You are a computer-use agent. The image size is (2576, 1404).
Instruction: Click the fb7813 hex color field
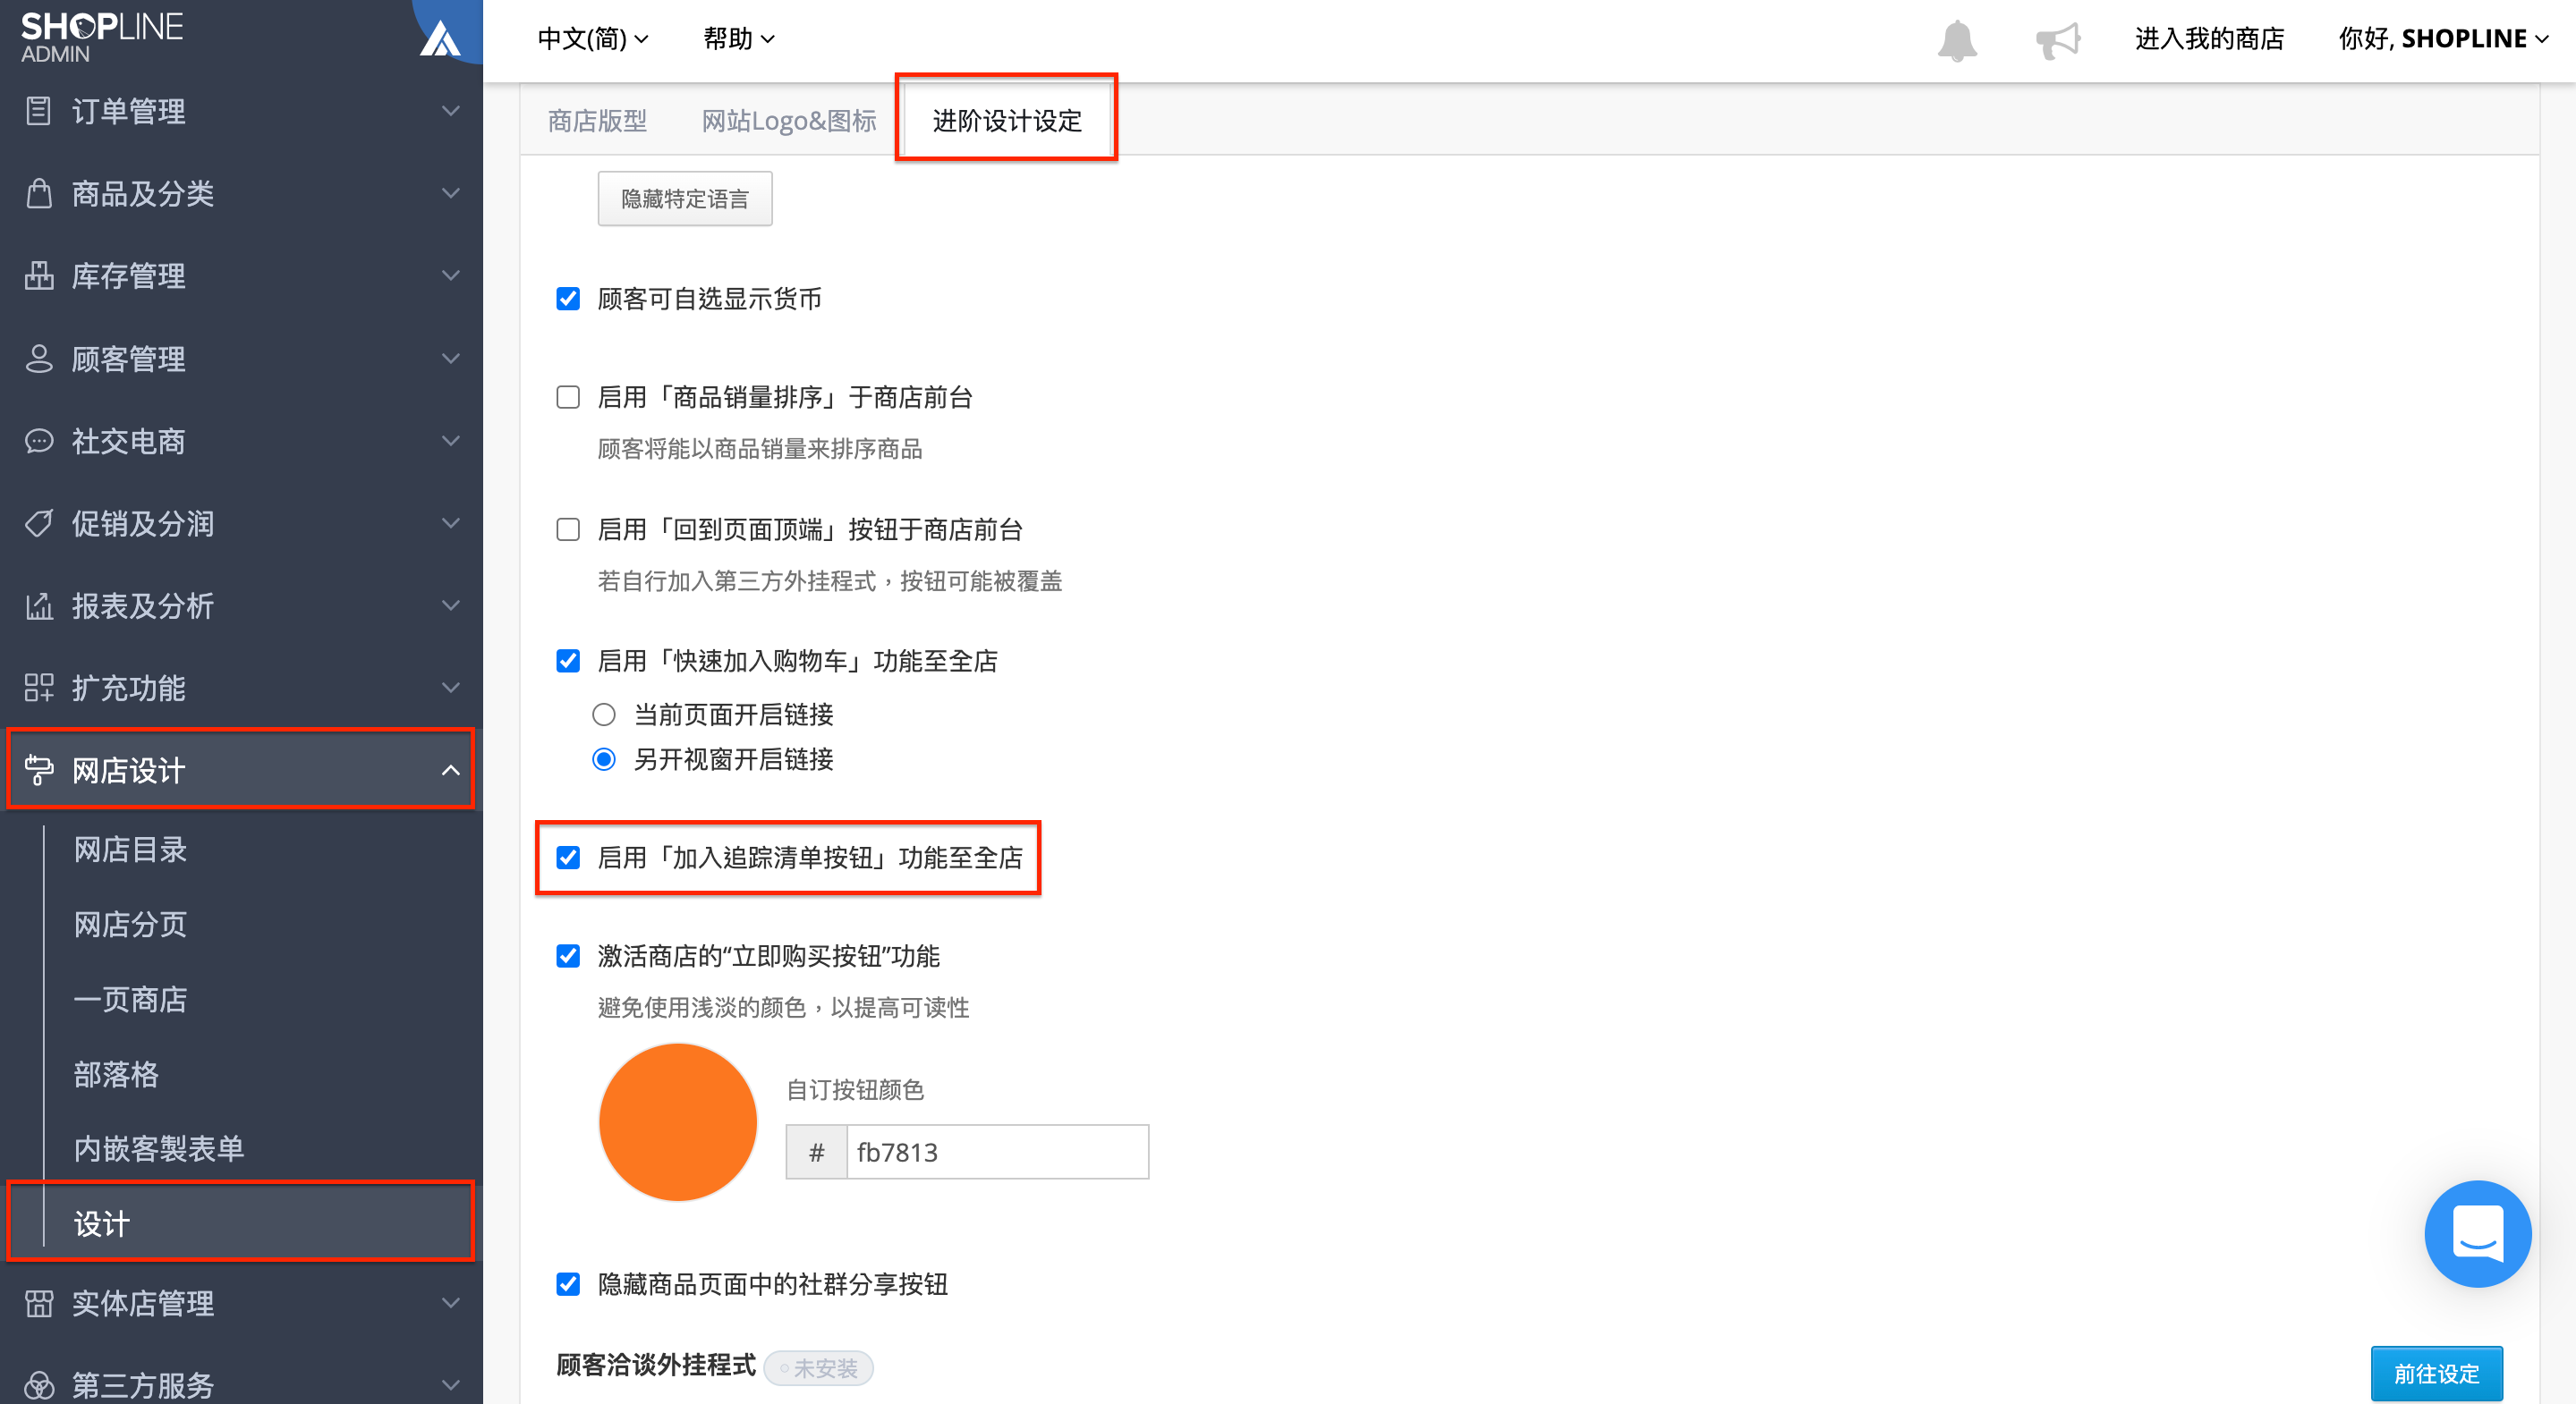coord(998,1152)
